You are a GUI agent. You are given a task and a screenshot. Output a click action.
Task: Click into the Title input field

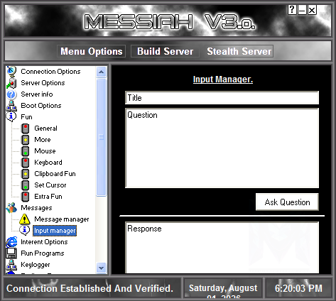coord(222,98)
